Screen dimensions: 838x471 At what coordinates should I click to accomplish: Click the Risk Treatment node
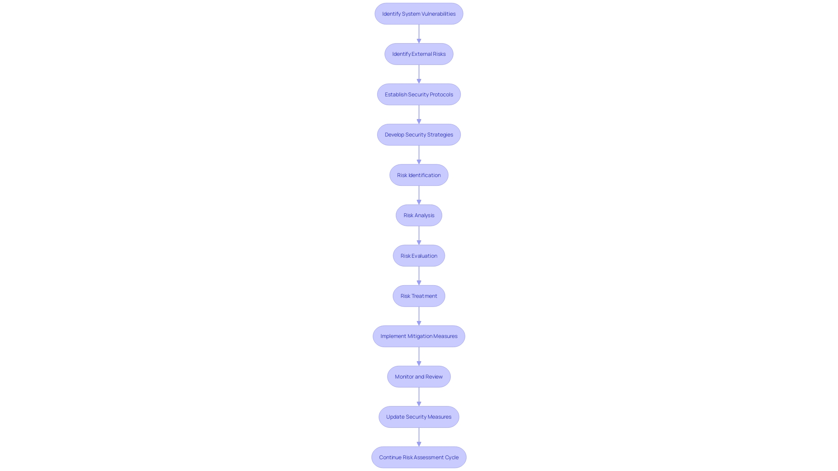coord(419,296)
